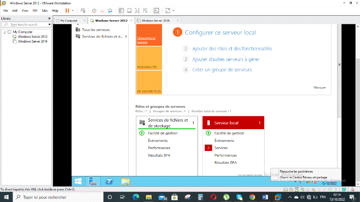The width and height of the screenshot is (360, 202).
Task: Open the console view toolbar icon
Action: [157, 10]
